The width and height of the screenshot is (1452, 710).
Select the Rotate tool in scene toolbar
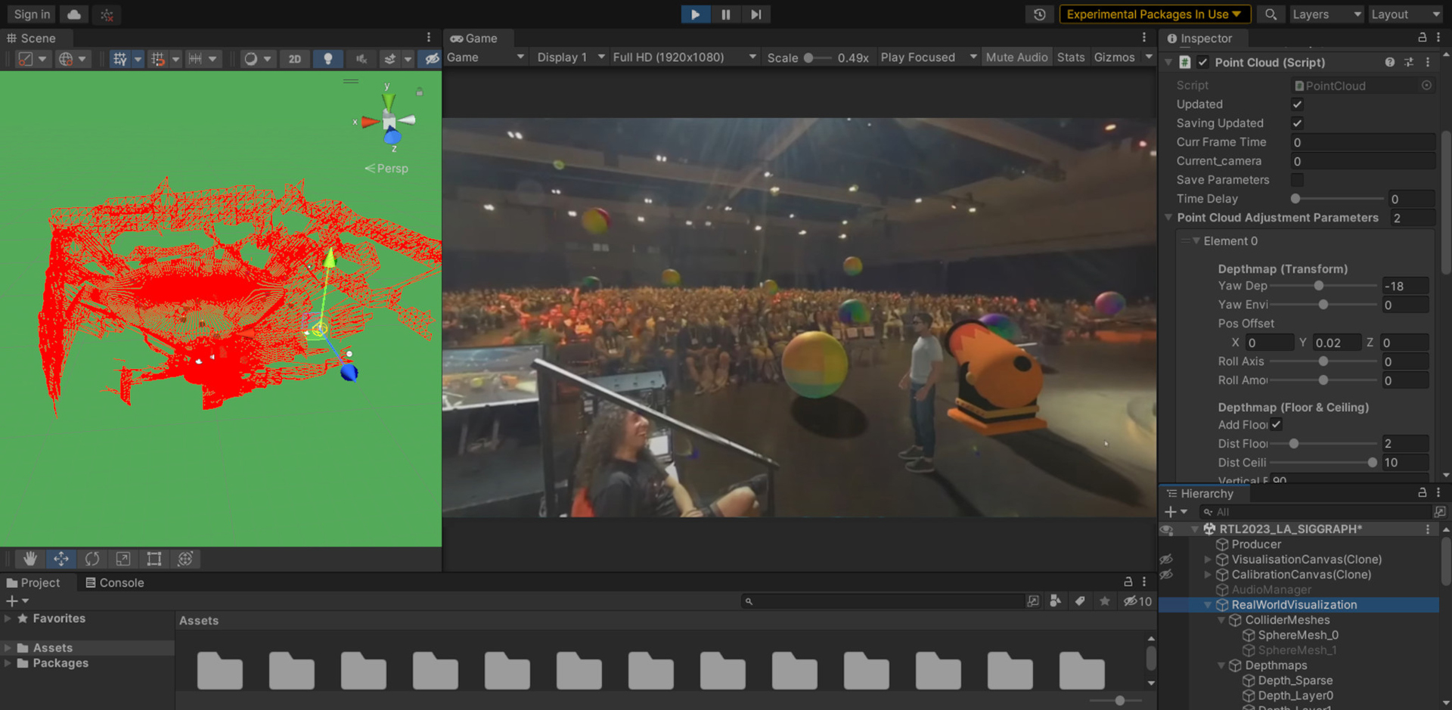point(92,559)
